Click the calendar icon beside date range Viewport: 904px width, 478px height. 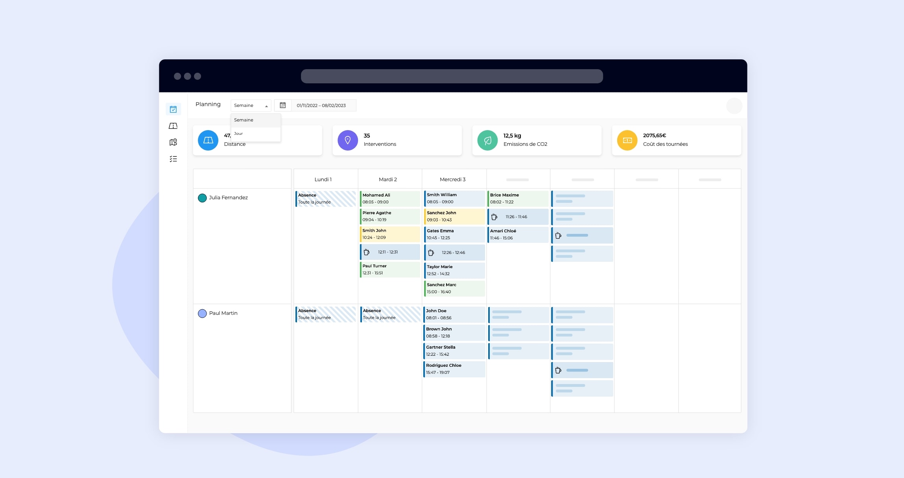[282, 105]
